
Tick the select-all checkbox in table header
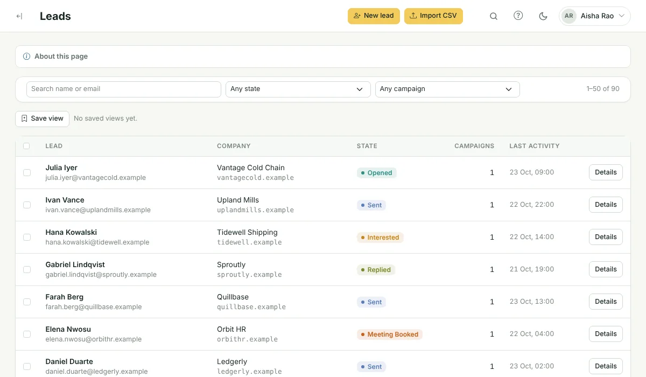point(26,146)
